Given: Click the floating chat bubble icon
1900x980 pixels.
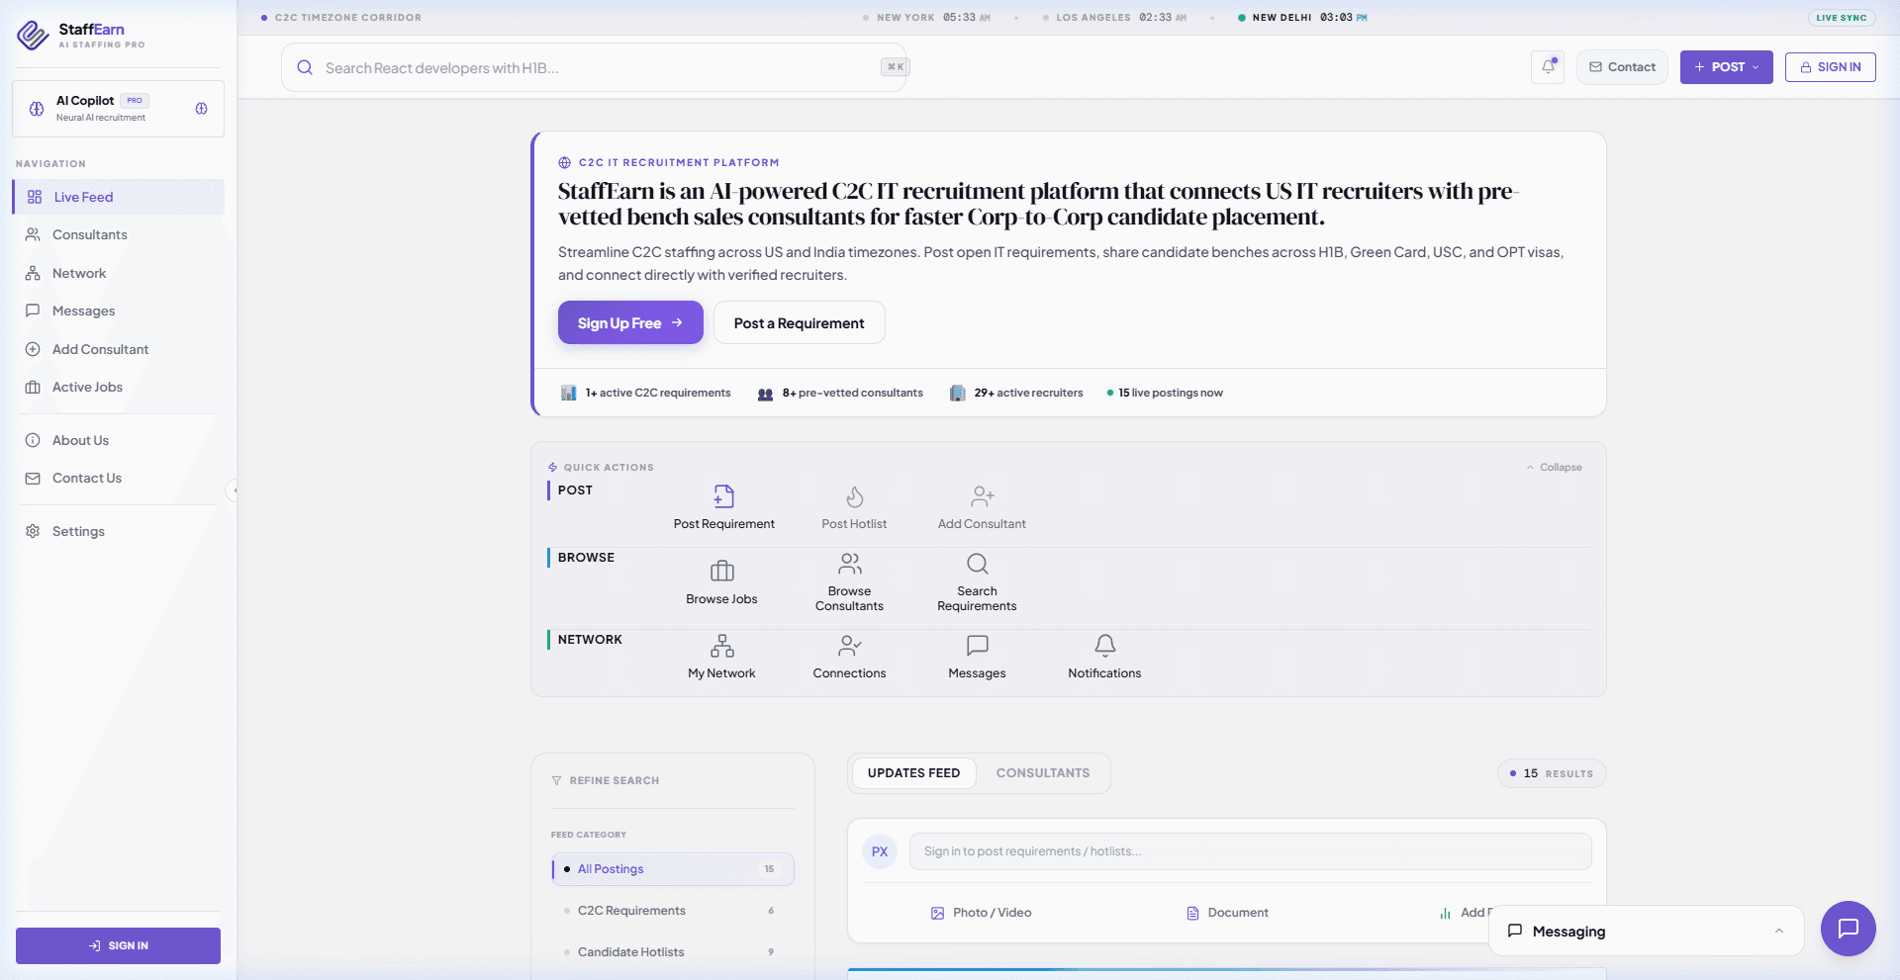Looking at the screenshot, I should click(1848, 929).
